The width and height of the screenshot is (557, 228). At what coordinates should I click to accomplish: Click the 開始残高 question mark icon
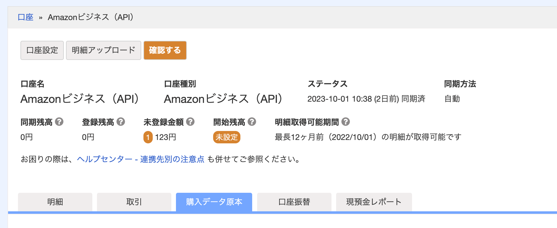tap(252, 122)
